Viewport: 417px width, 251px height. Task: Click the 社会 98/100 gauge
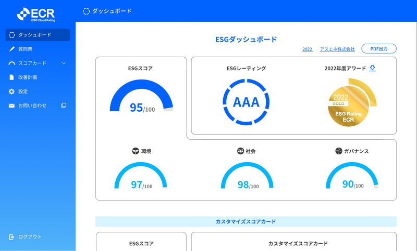click(247, 176)
